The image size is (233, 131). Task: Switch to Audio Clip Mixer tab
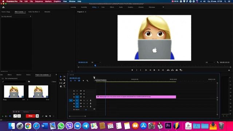pyautogui.click(x=34, y=12)
